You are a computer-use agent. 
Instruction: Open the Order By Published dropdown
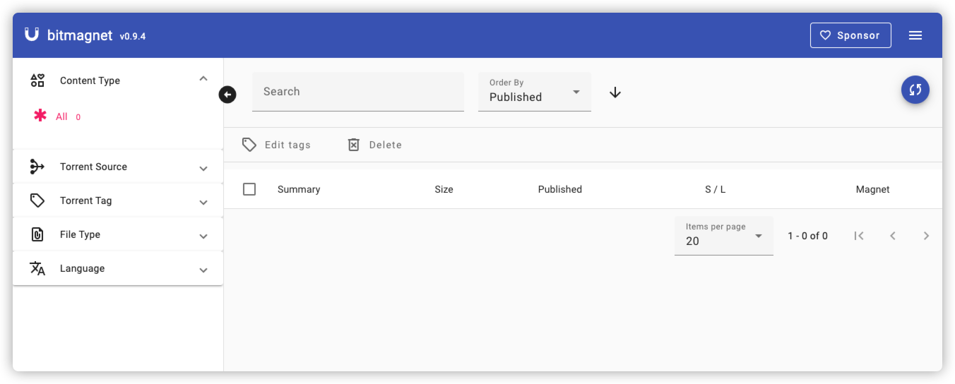[x=535, y=92]
